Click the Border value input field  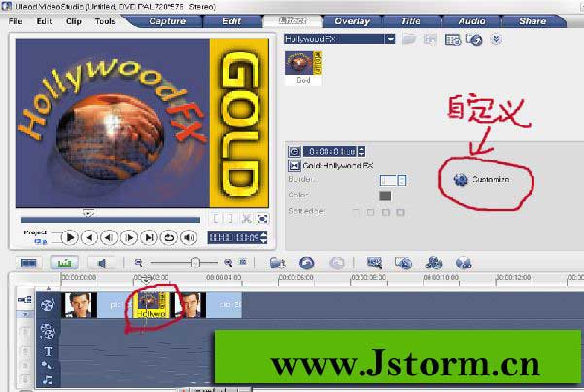tap(389, 180)
